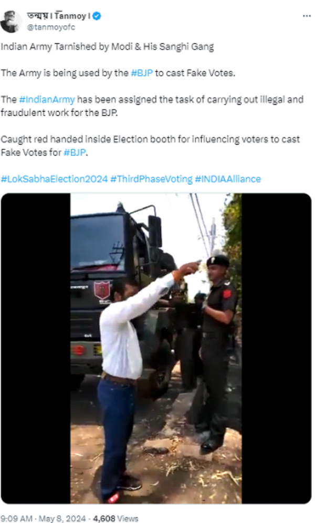Open the @tanmoyofc handle link
Image resolution: width=315 pixels, height=523 pixels.
point(51,27)
